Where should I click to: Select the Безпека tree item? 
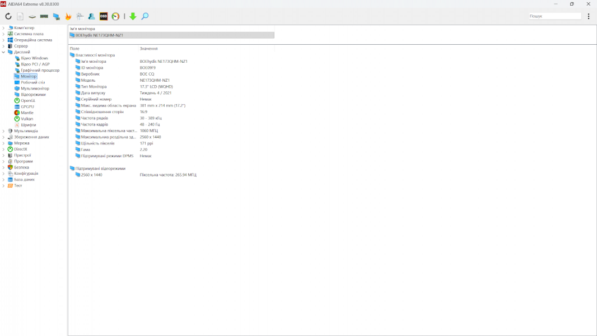tap(21, 167)
